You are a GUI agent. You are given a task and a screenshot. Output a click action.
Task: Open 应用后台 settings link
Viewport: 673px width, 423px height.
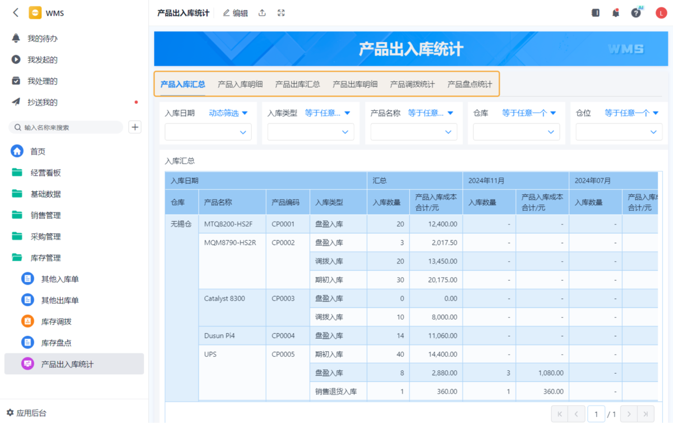click(x=26, y=413)
